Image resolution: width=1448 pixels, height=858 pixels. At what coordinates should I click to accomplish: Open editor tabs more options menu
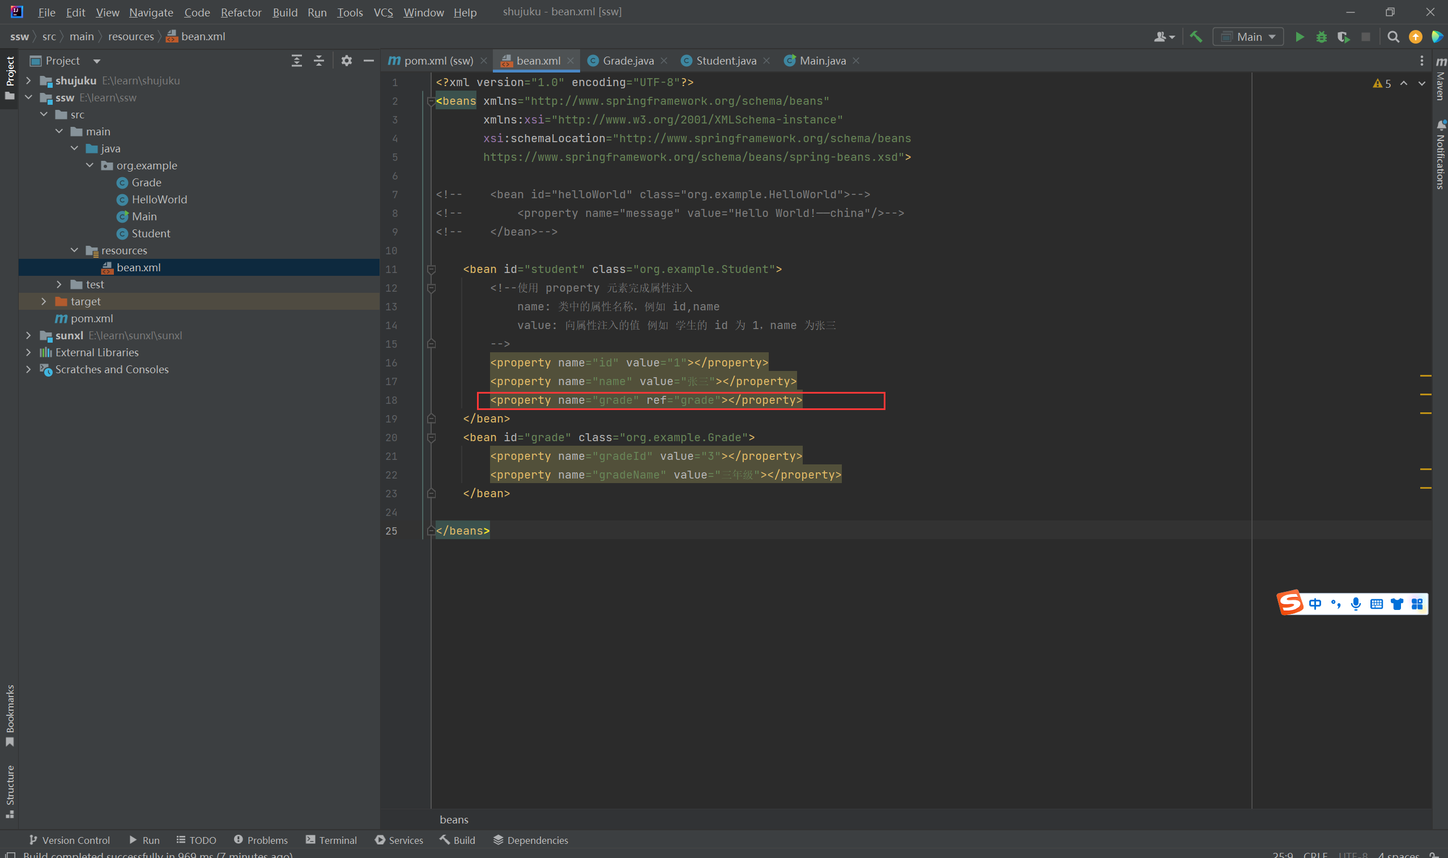point(1421,61)
